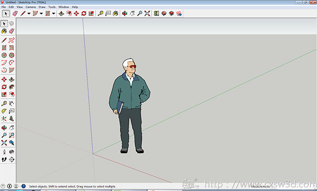The width and height of the screenshot is (317, 191).
Task: Open the File menu
Action: [x=4, y=7]
